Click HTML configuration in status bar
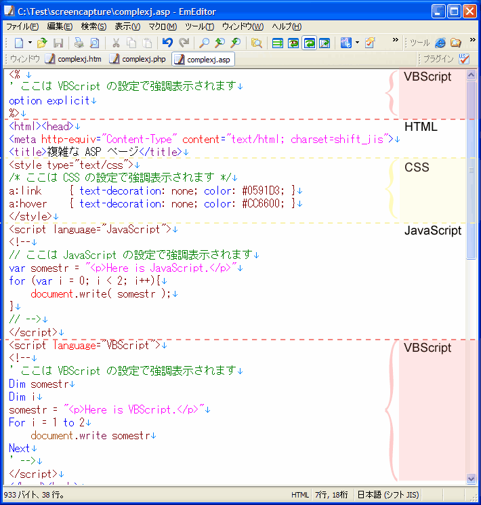This screenshot has height=505, width=481. 299,495
